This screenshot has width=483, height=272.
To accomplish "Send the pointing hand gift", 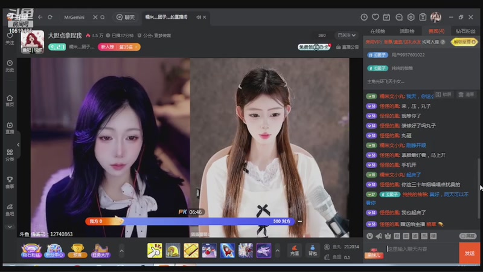I will tap(155, 250).
